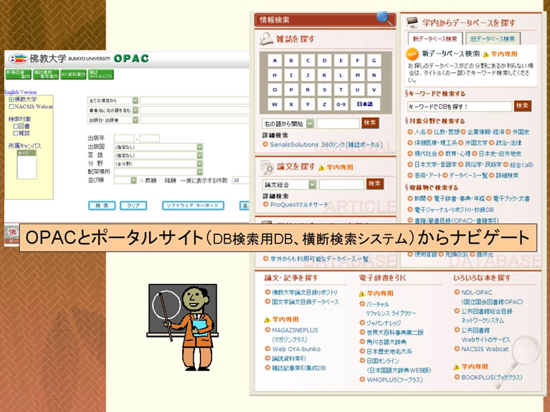
Task: Open the 仏教・思想 category link
Action: [x=447, y=132]
